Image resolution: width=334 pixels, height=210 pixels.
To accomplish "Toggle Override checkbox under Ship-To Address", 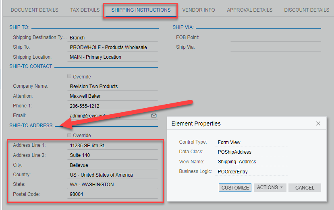I will (x=70, y=135).
